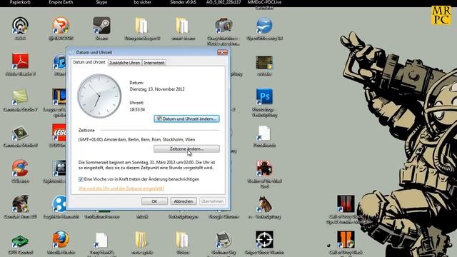Select the white umbrella Avira icon
The height and width of the screenshot is (257, 457).
(x=20, y=26)
